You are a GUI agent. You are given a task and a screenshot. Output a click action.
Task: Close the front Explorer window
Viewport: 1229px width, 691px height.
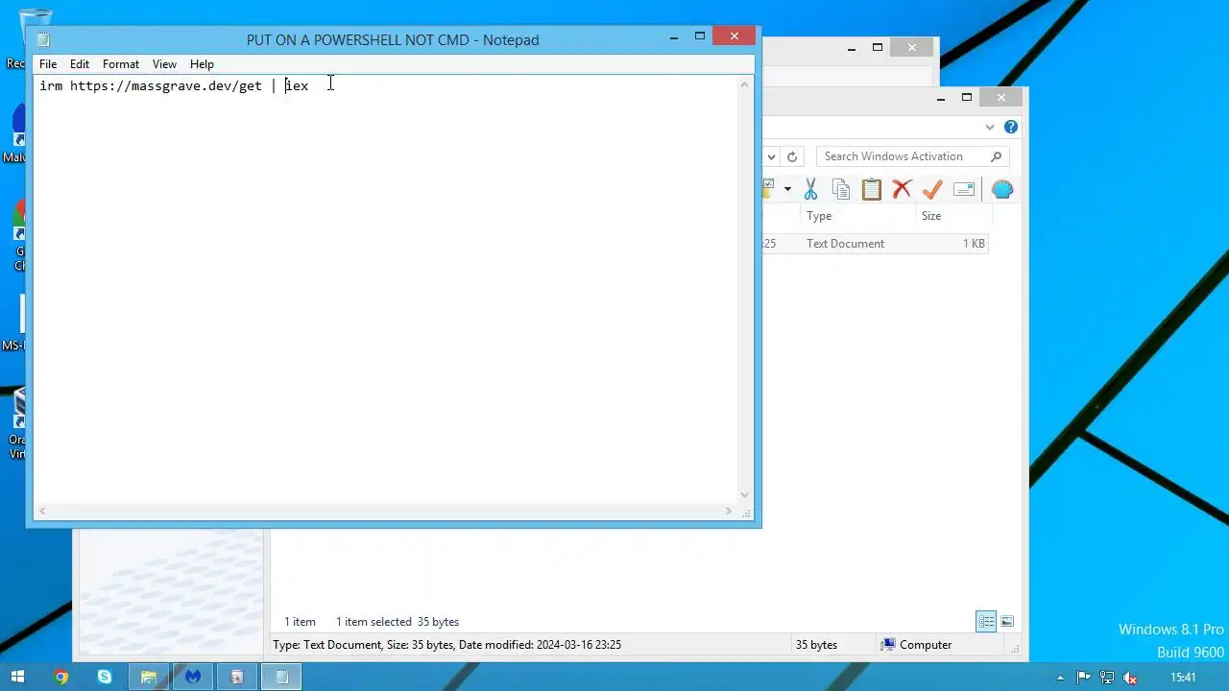[x=1001, y=97]
